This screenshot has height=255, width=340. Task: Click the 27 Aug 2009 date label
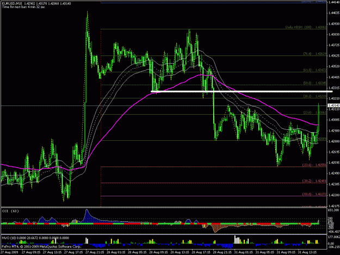(x=9, y=252)
